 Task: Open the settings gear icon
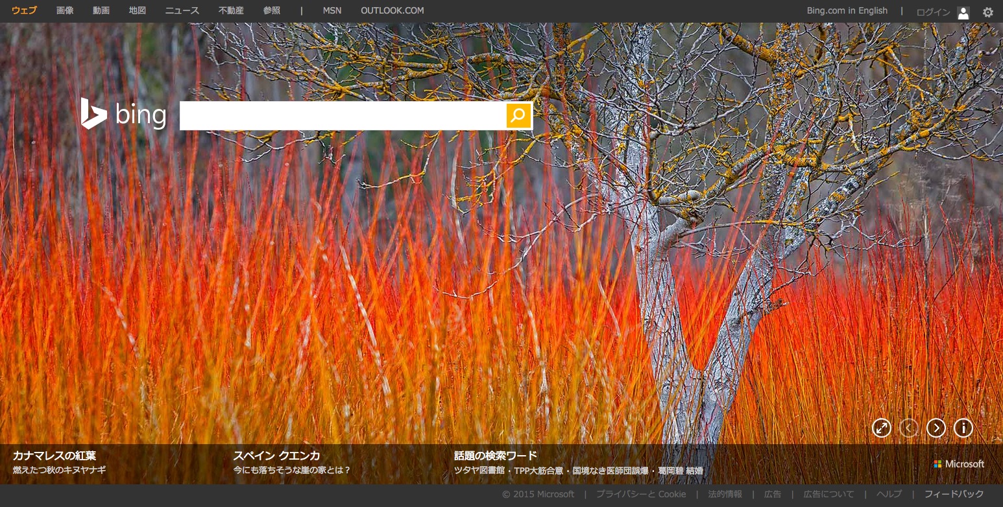pyautogui.click(x=987, y=12)
